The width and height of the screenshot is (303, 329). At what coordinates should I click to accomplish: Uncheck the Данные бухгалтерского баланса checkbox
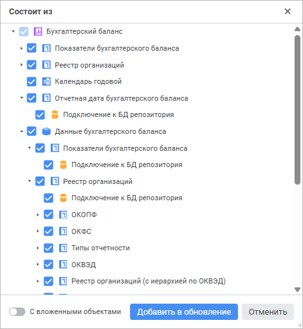coord(31,131)
